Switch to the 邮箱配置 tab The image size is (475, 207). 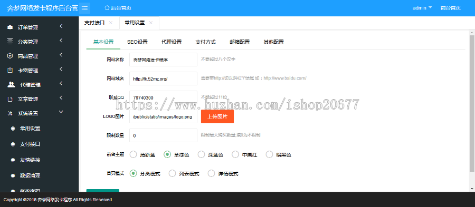coord(240,42)
